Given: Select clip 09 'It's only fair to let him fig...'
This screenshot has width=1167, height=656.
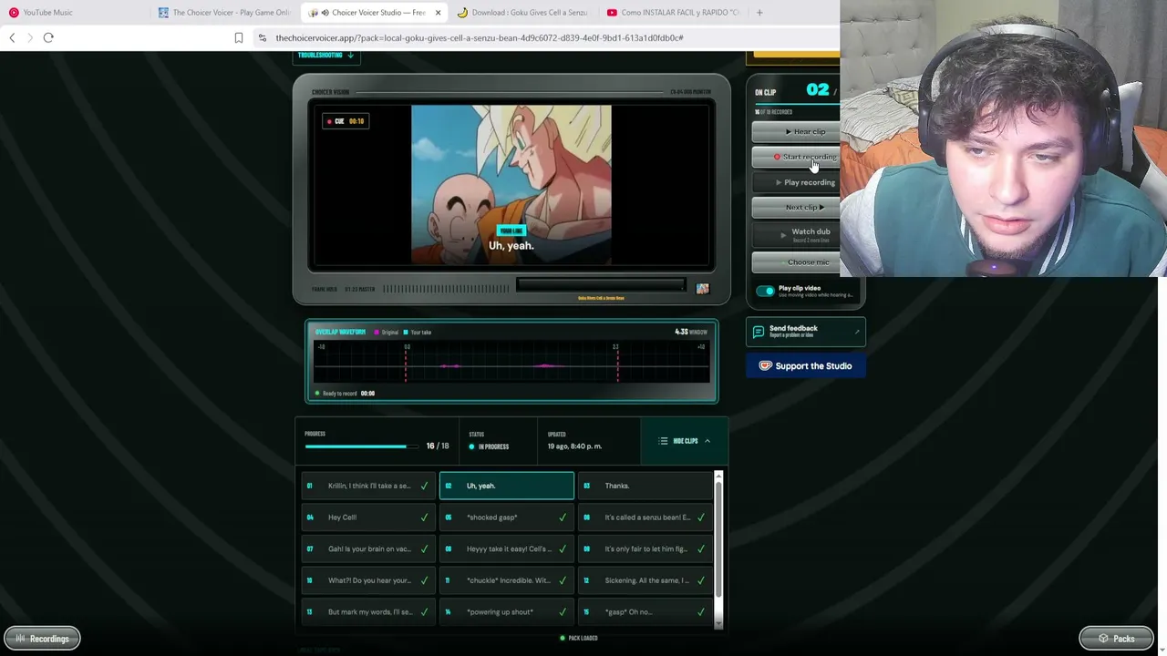Looking at the screenshot, I should click(x=645, y=548).
